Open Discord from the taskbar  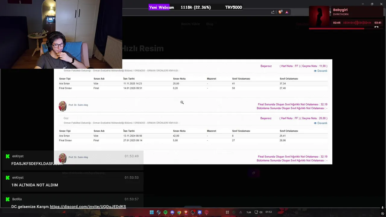(x=172, y=212)
